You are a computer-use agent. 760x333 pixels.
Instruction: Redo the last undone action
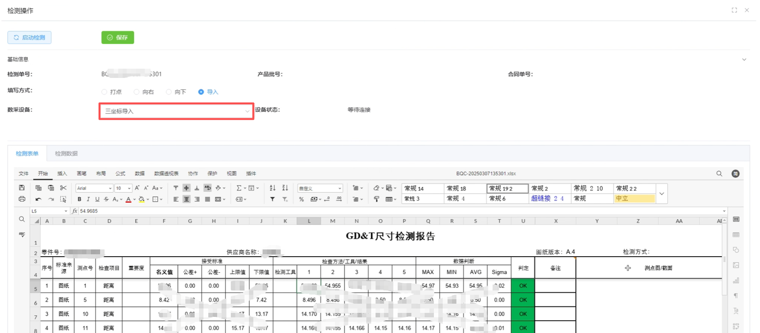point(51,199)
